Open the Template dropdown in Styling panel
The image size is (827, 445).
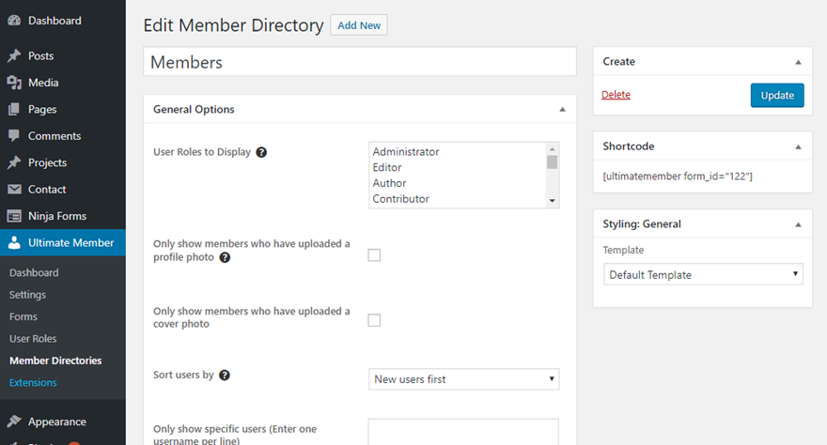[x=703, y=275]
